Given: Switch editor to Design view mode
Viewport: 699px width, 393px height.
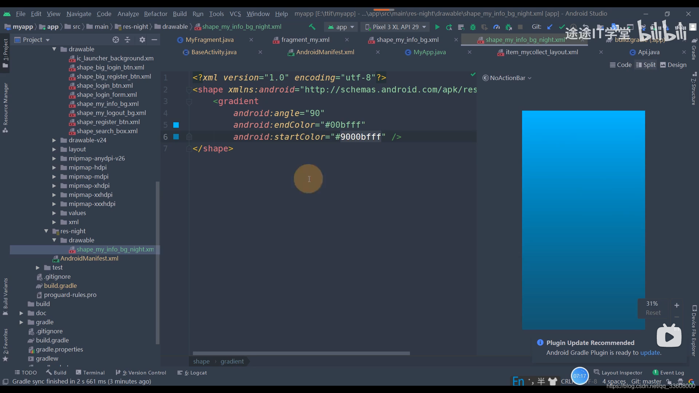Looking at the screenshot, I should pos(673,65).
